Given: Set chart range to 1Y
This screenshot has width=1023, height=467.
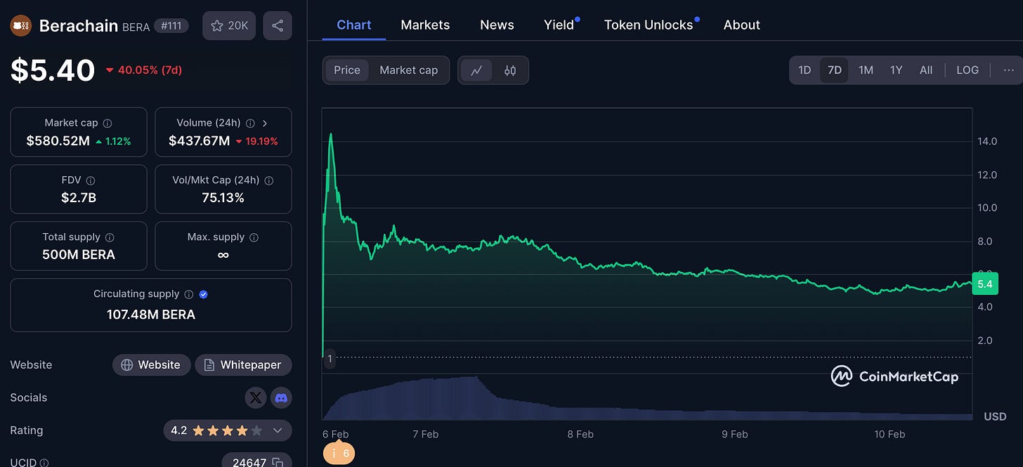Looking at the screenshot, I should 896,70.
